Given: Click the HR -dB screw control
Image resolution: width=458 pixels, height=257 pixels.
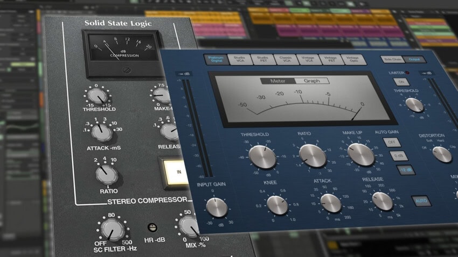Looking at the screenshot, I should 152,227.
